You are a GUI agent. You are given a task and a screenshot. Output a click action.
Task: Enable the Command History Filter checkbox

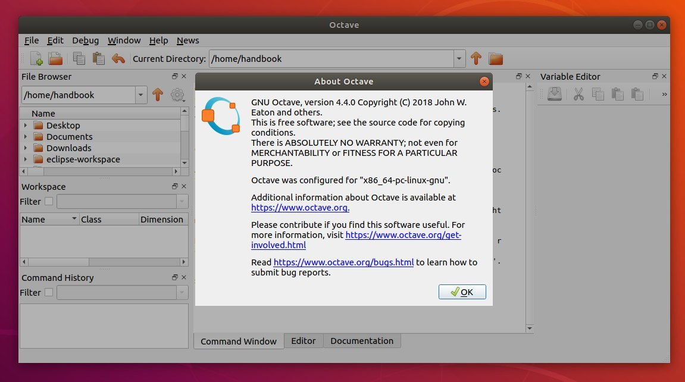pos(48,293)
